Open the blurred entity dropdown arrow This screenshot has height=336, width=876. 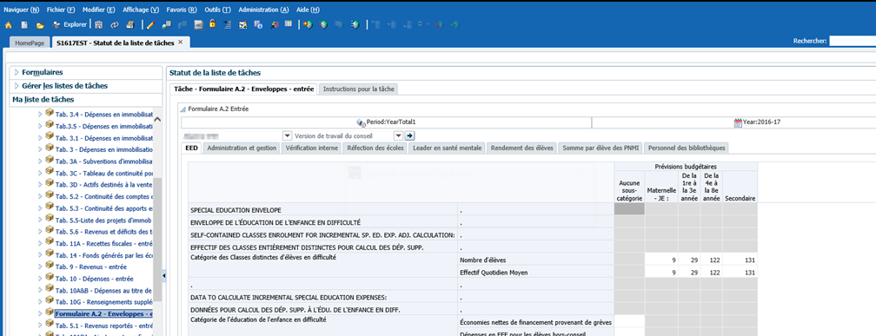coord(287,135)
